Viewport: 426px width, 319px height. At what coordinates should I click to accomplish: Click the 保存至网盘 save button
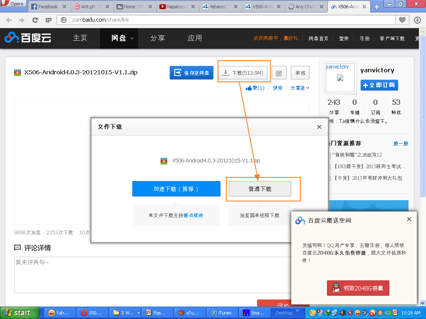pos(191,73)
